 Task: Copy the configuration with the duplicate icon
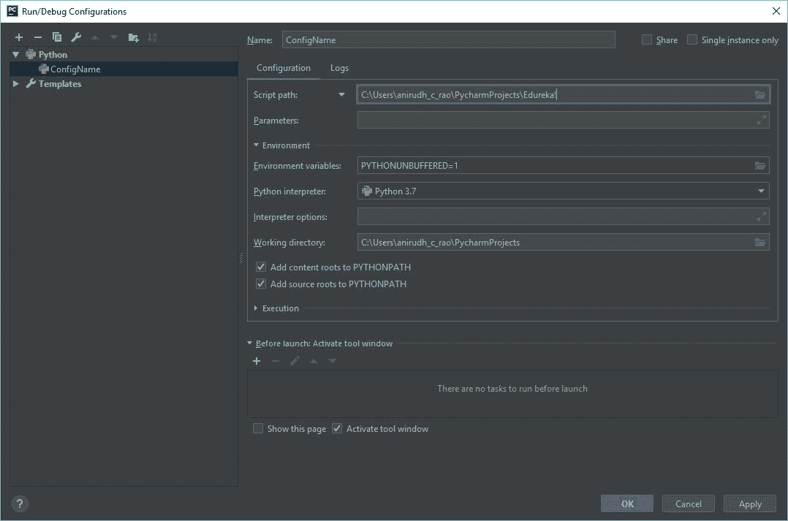(57, 37)
